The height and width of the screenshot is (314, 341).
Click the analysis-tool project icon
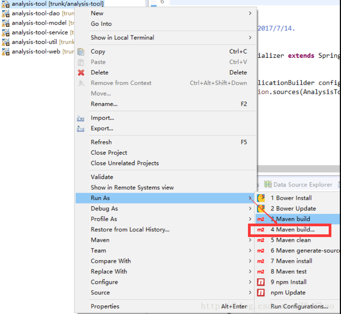point(6,4)
